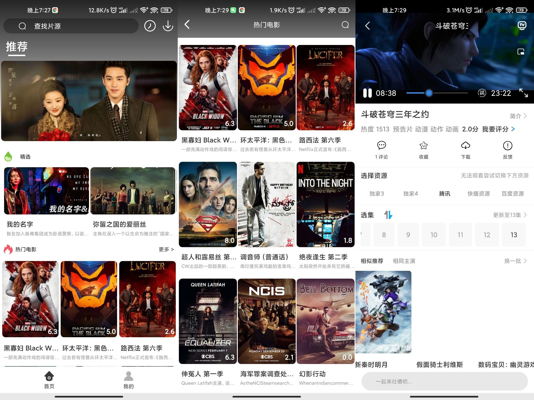Play episode 11
This screenshot has height=400, width=534.
pyautogui.click(x=460, y=235)
